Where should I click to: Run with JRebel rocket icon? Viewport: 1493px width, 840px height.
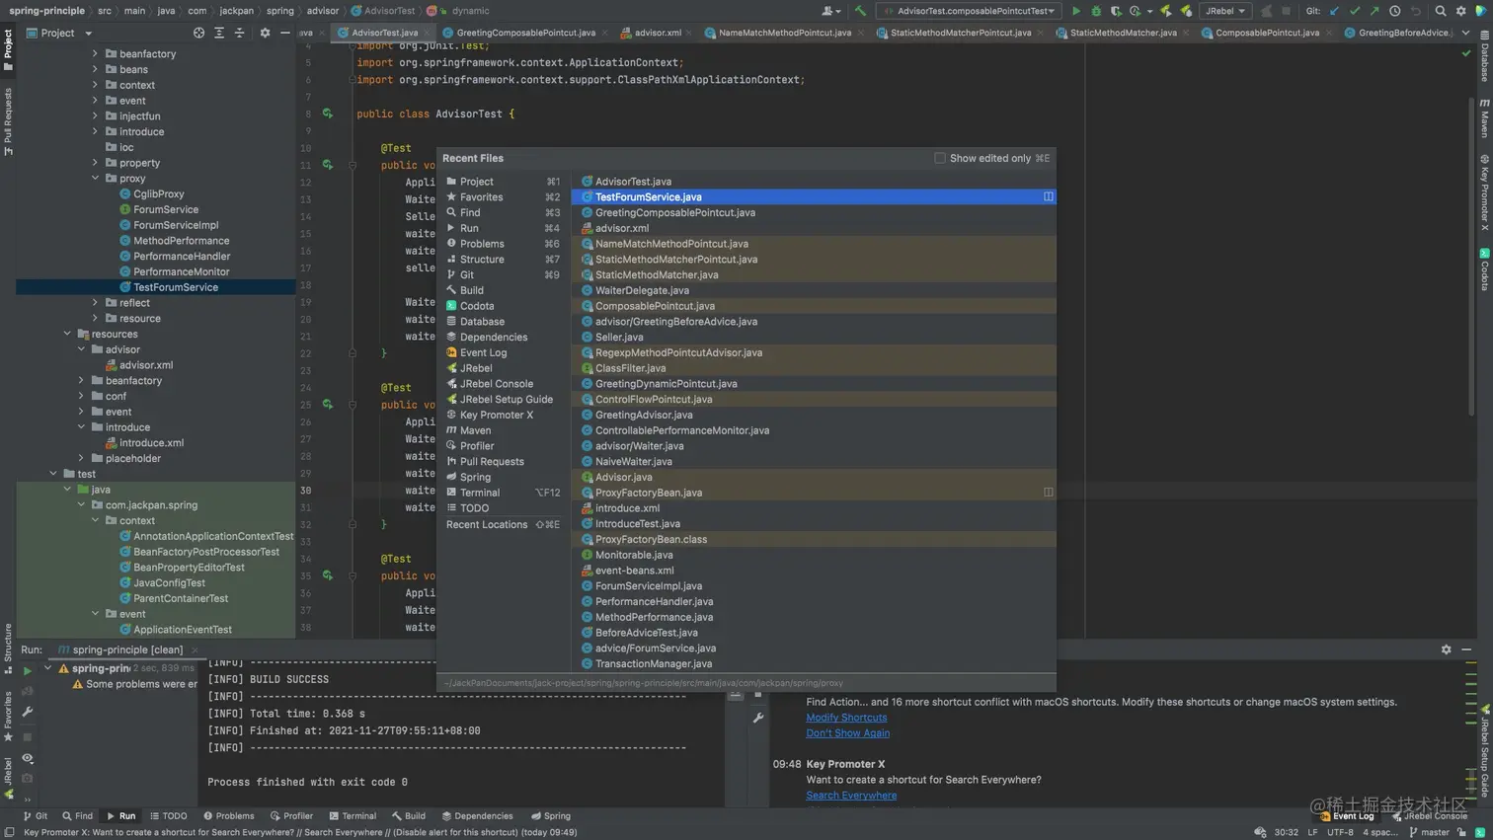[1166, 11]
